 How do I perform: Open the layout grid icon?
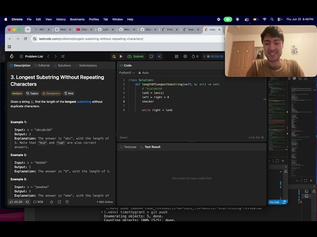(x=176, y=56)
